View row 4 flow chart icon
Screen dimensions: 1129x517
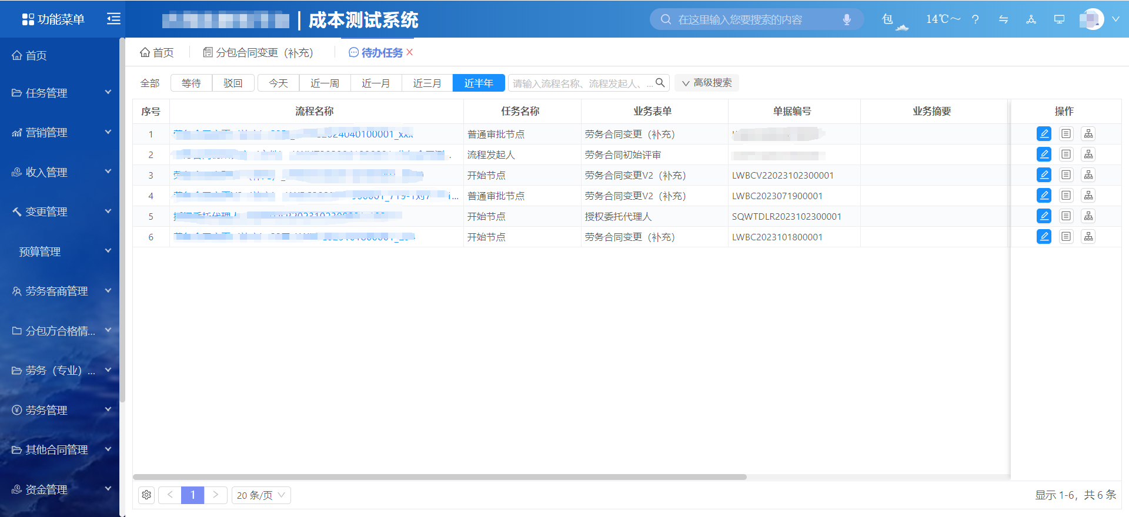tap(1088, 196)
